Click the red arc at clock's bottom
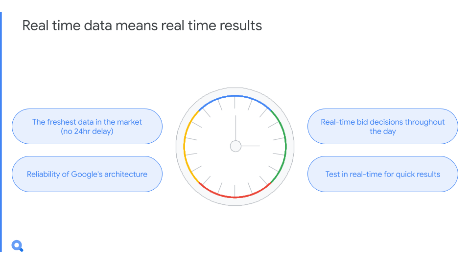Image resolution: width=470 pixels, height=264 pixels. click(235, 197)
